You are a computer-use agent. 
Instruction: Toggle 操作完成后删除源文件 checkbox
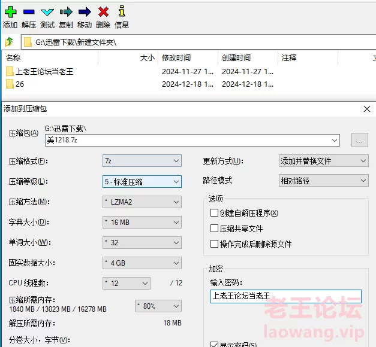pos(214,244)
